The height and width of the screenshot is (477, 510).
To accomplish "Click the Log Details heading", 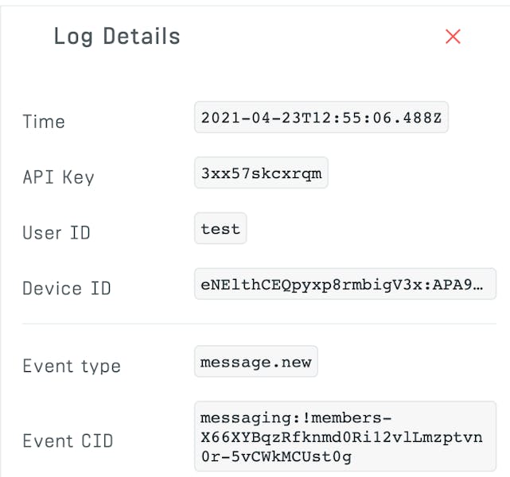I will point(117,37).
